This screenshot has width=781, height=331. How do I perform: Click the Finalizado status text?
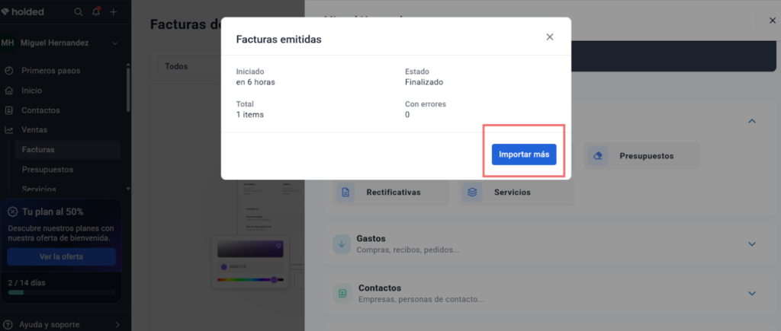(424, 82)
